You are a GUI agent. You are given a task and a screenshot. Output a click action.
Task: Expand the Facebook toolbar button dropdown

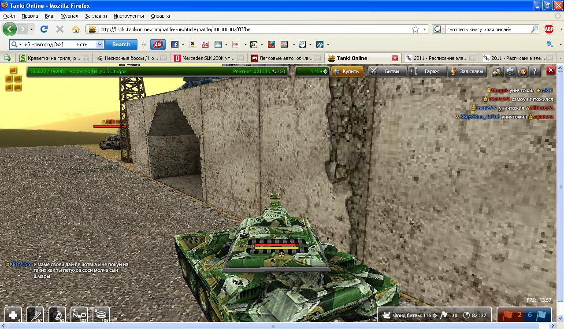coord(183,44)
